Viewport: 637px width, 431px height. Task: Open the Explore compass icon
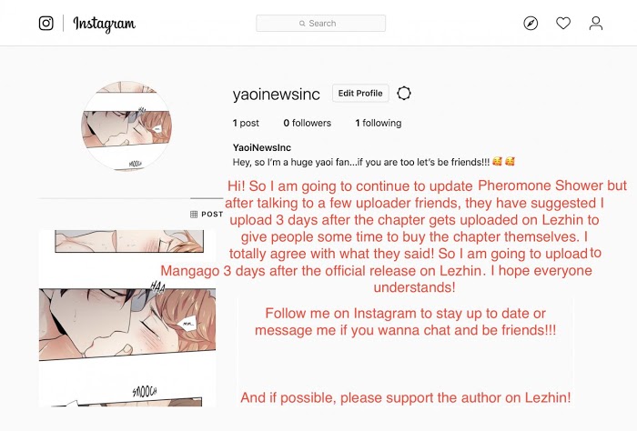(x=531, y=23)
